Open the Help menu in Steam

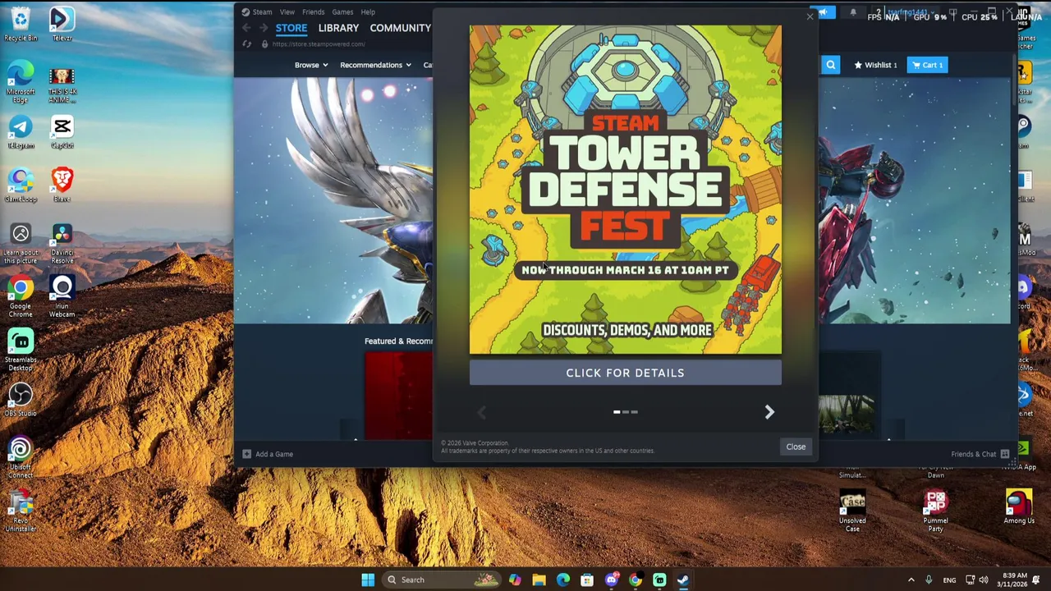point(368,12)
